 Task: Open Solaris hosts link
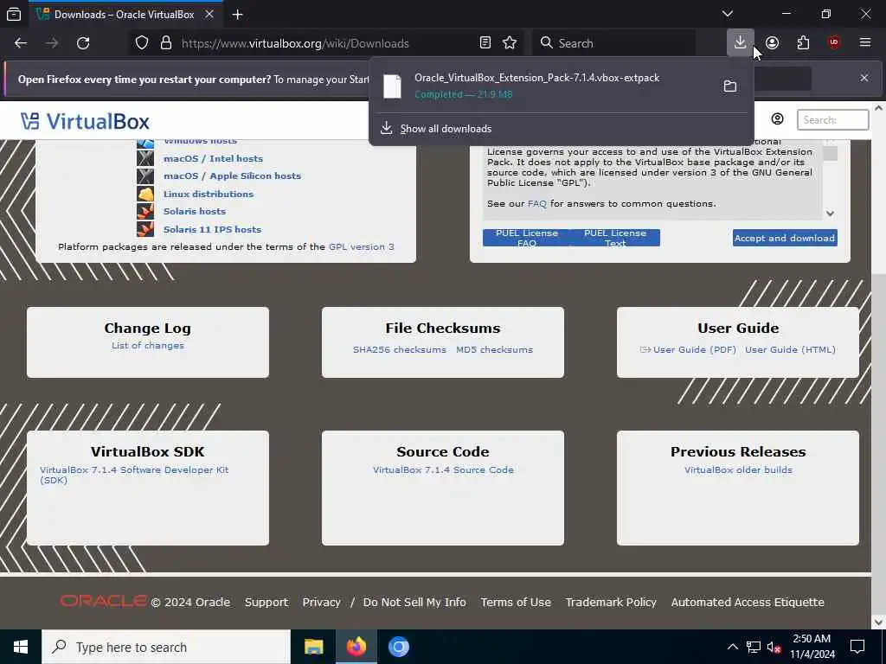[x=195, y=211]
